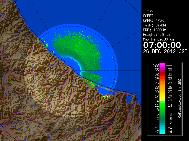
Task: Click the 'ilts2' label in the info box
Action: (x=148, y=11)
